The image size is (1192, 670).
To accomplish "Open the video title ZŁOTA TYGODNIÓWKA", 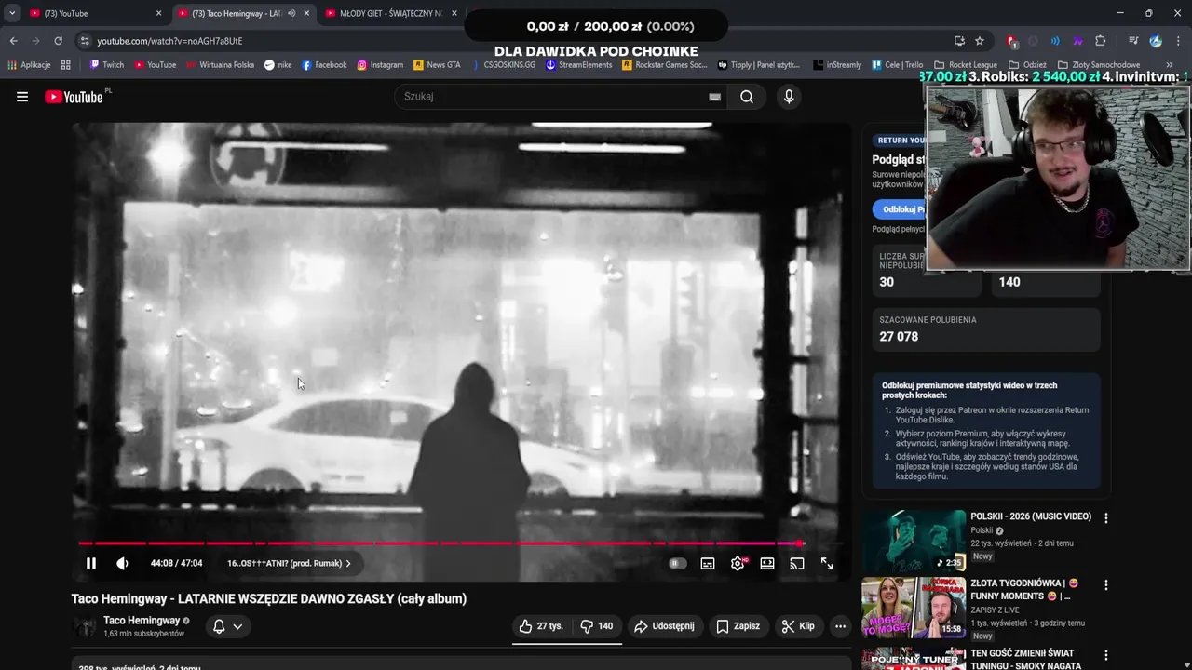I will pyautogui.click(x=1024, y=589).
